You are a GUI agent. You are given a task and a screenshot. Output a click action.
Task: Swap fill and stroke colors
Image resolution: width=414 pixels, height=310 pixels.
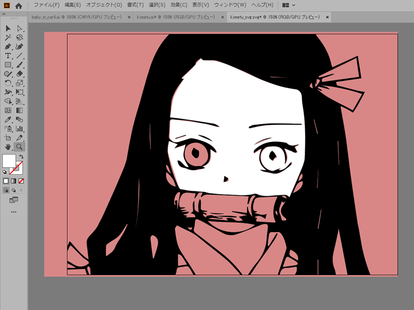22,157
